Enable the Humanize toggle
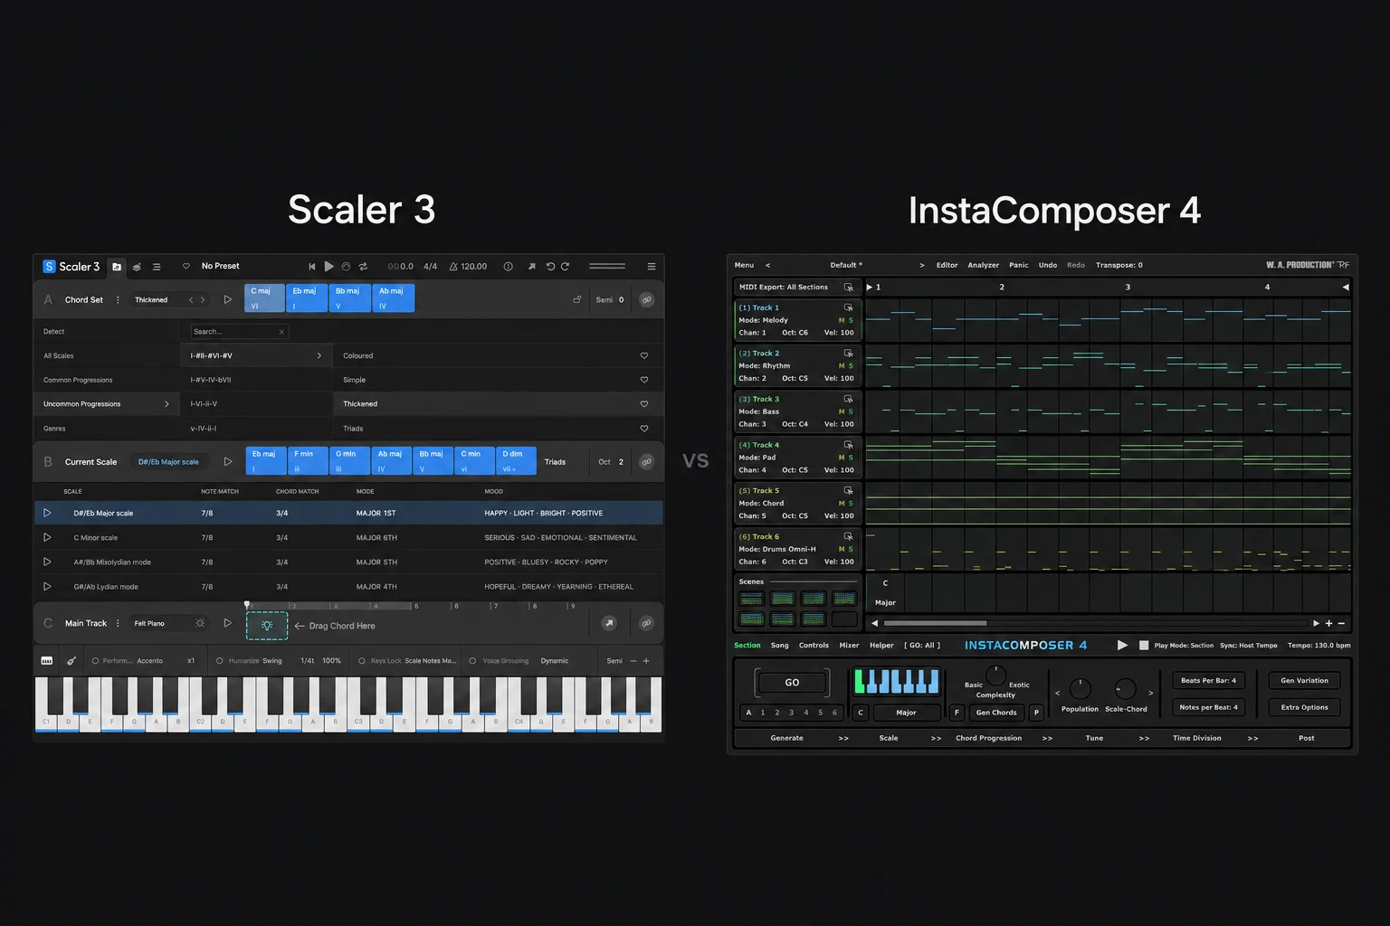The width and height of the screenshot is (1390, 926). pos(220,661)
